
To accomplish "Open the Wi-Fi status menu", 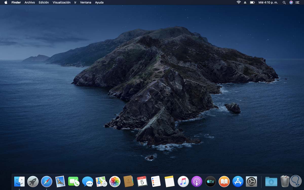I will tap(239, 3).
